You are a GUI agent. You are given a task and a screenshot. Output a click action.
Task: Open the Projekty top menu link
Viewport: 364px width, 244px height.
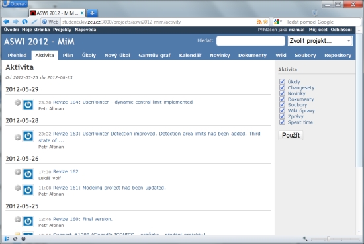62,30
